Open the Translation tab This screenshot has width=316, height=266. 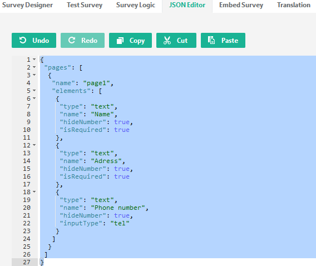pos(294,5)
